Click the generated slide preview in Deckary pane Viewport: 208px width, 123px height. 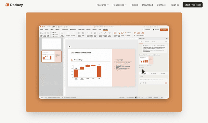point(146,61)
